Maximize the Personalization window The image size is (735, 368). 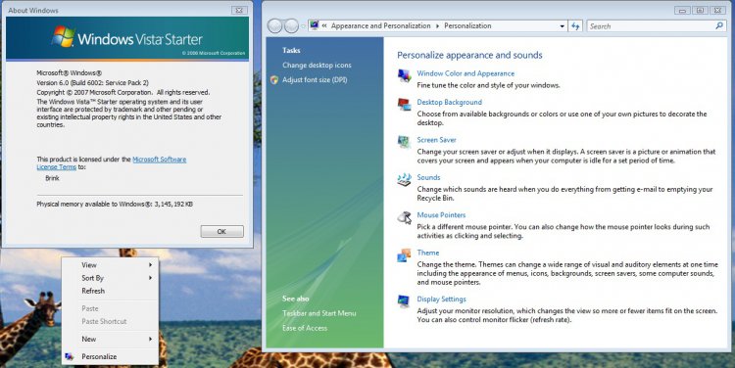pos(700,10)
